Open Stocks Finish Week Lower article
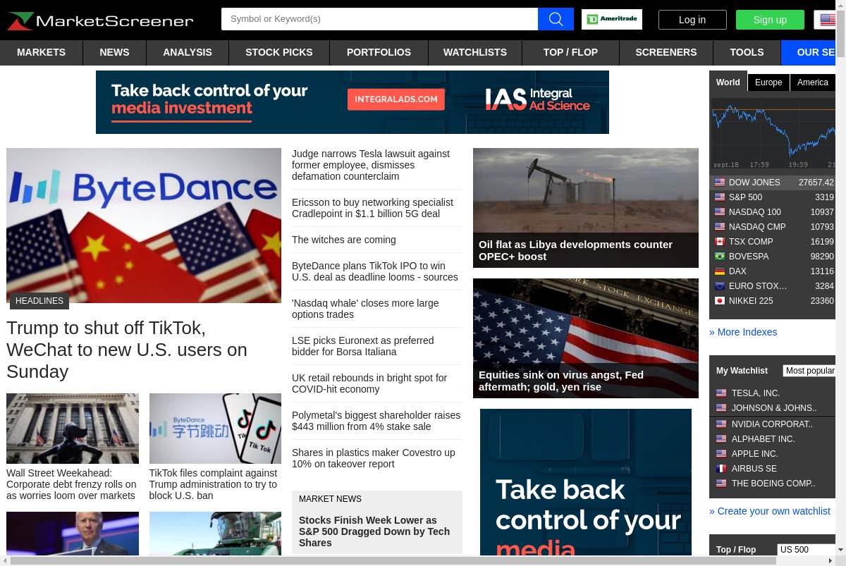The image size is (846, 566). tap(374, 531)
